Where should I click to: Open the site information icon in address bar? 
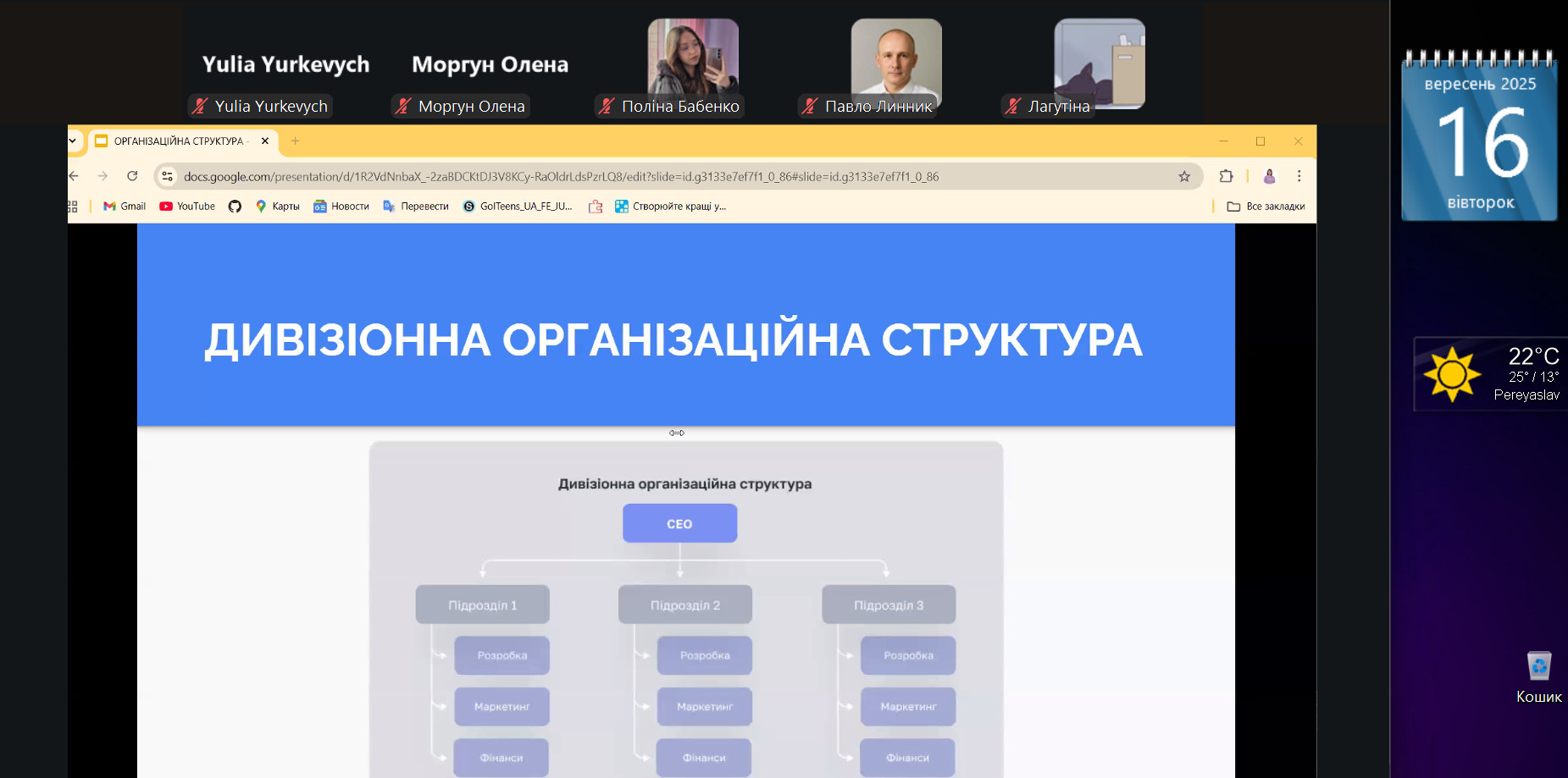tap(168, 176)
